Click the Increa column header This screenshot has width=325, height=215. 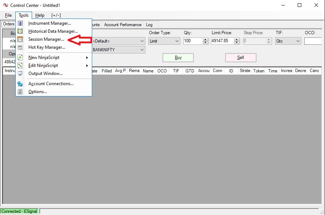pyautogui.click(x=286, y=71)
